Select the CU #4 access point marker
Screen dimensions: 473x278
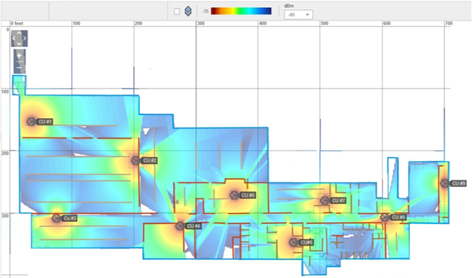click(x=179, y=226)
